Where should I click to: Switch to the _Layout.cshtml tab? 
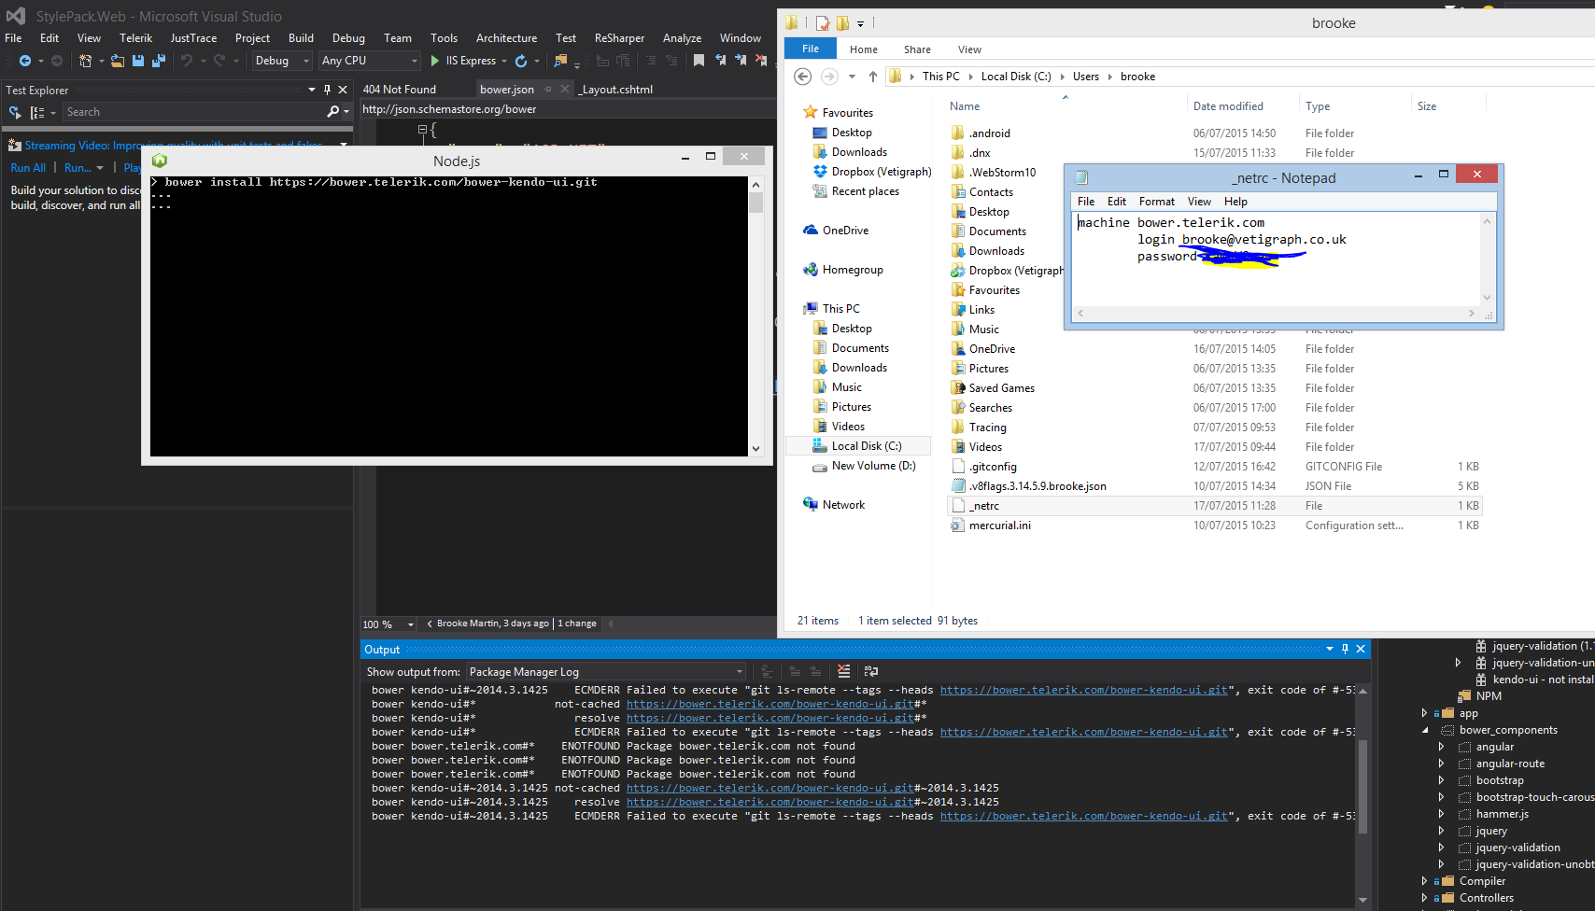(616, 90)
